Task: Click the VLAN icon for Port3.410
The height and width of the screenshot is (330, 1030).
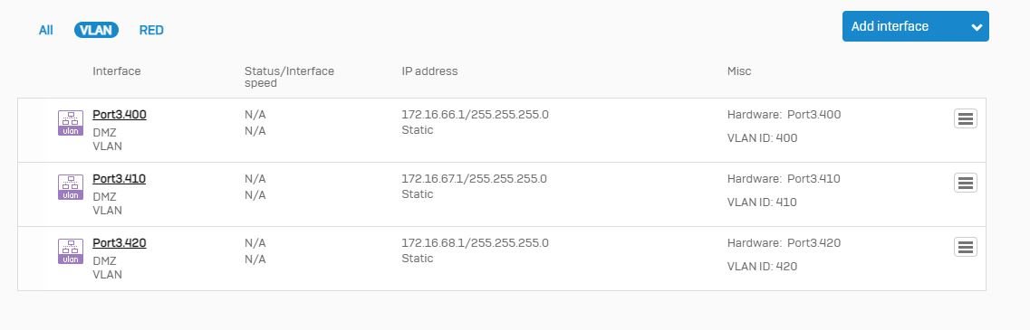Action: point(71,187)
